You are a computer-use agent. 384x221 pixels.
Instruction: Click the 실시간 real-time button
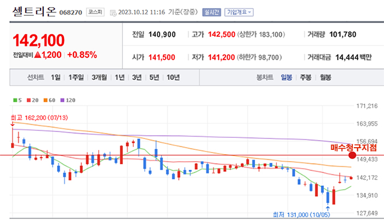[212, 12]
